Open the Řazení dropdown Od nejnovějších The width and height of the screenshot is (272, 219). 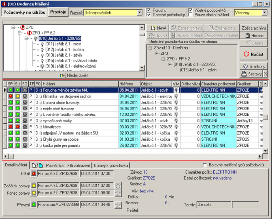click(x=139, y=12)
